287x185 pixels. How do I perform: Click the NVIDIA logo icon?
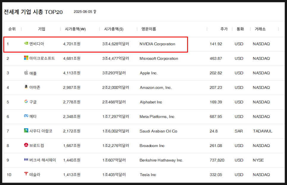pos(26,43)
